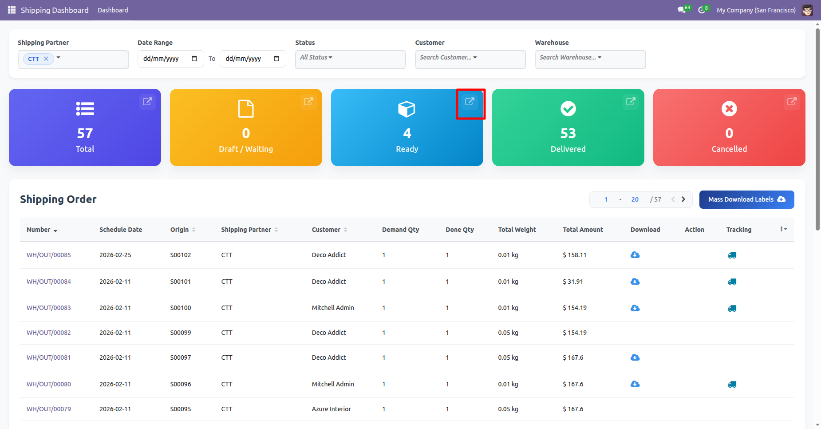Open the apps grid menu icon
821x429 pixels.
click(x=12, y=10)
